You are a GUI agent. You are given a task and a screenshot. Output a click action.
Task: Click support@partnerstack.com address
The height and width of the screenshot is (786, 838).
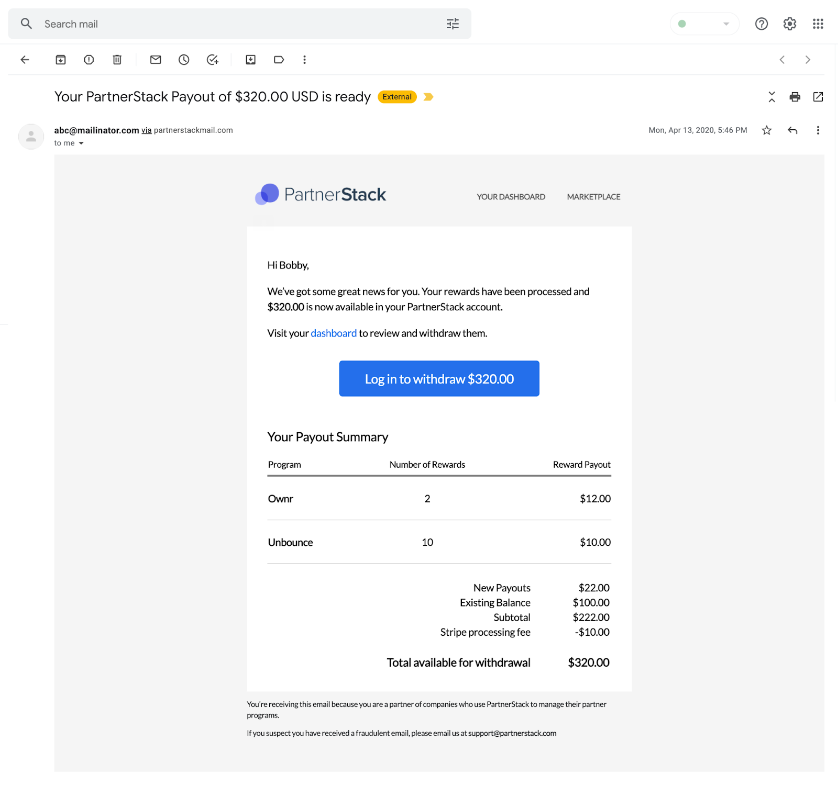tap(512, 733)
